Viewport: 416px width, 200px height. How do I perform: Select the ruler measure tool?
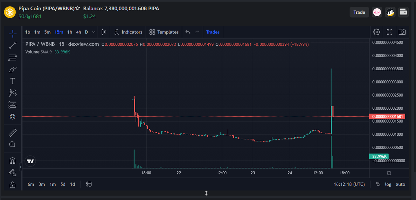(x=12, y=133)
